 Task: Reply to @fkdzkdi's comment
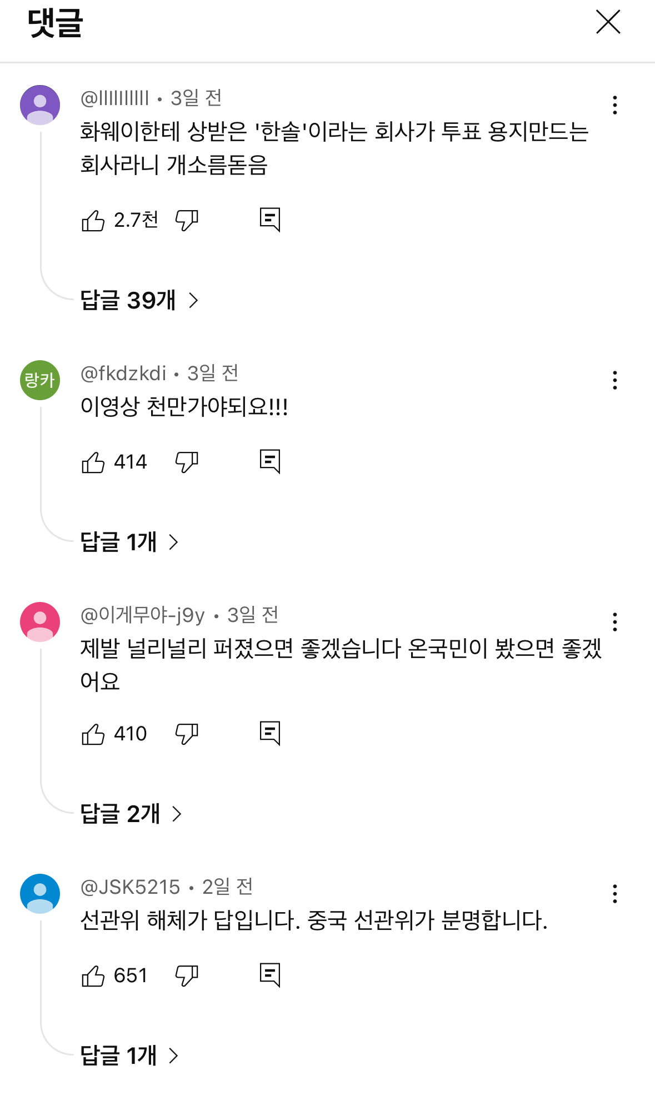[270, 461]
